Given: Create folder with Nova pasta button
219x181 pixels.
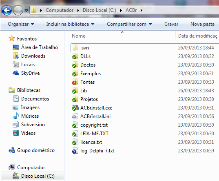Looking at the screenshot, I should (202, 24).
